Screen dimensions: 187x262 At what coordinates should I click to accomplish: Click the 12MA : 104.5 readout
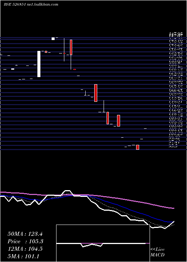tap(25, 249)
